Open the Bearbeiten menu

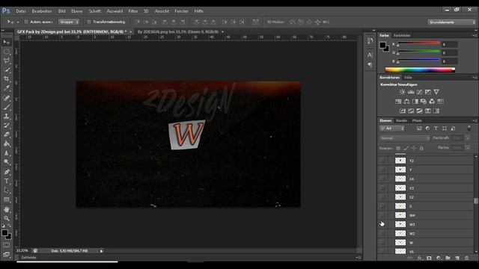tap(42, 11)
